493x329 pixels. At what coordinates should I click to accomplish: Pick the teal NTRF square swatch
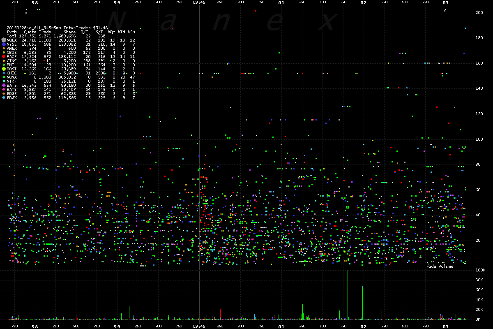pyautogui.click(x=4, y=81)
